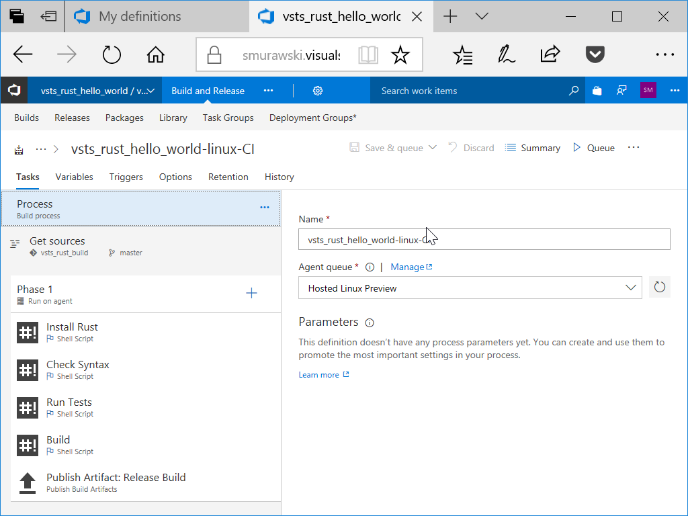Image resolution: width=688 pixels, height=516 pixels.
Task: Open a new browser tab
Action: pos(450,17)
